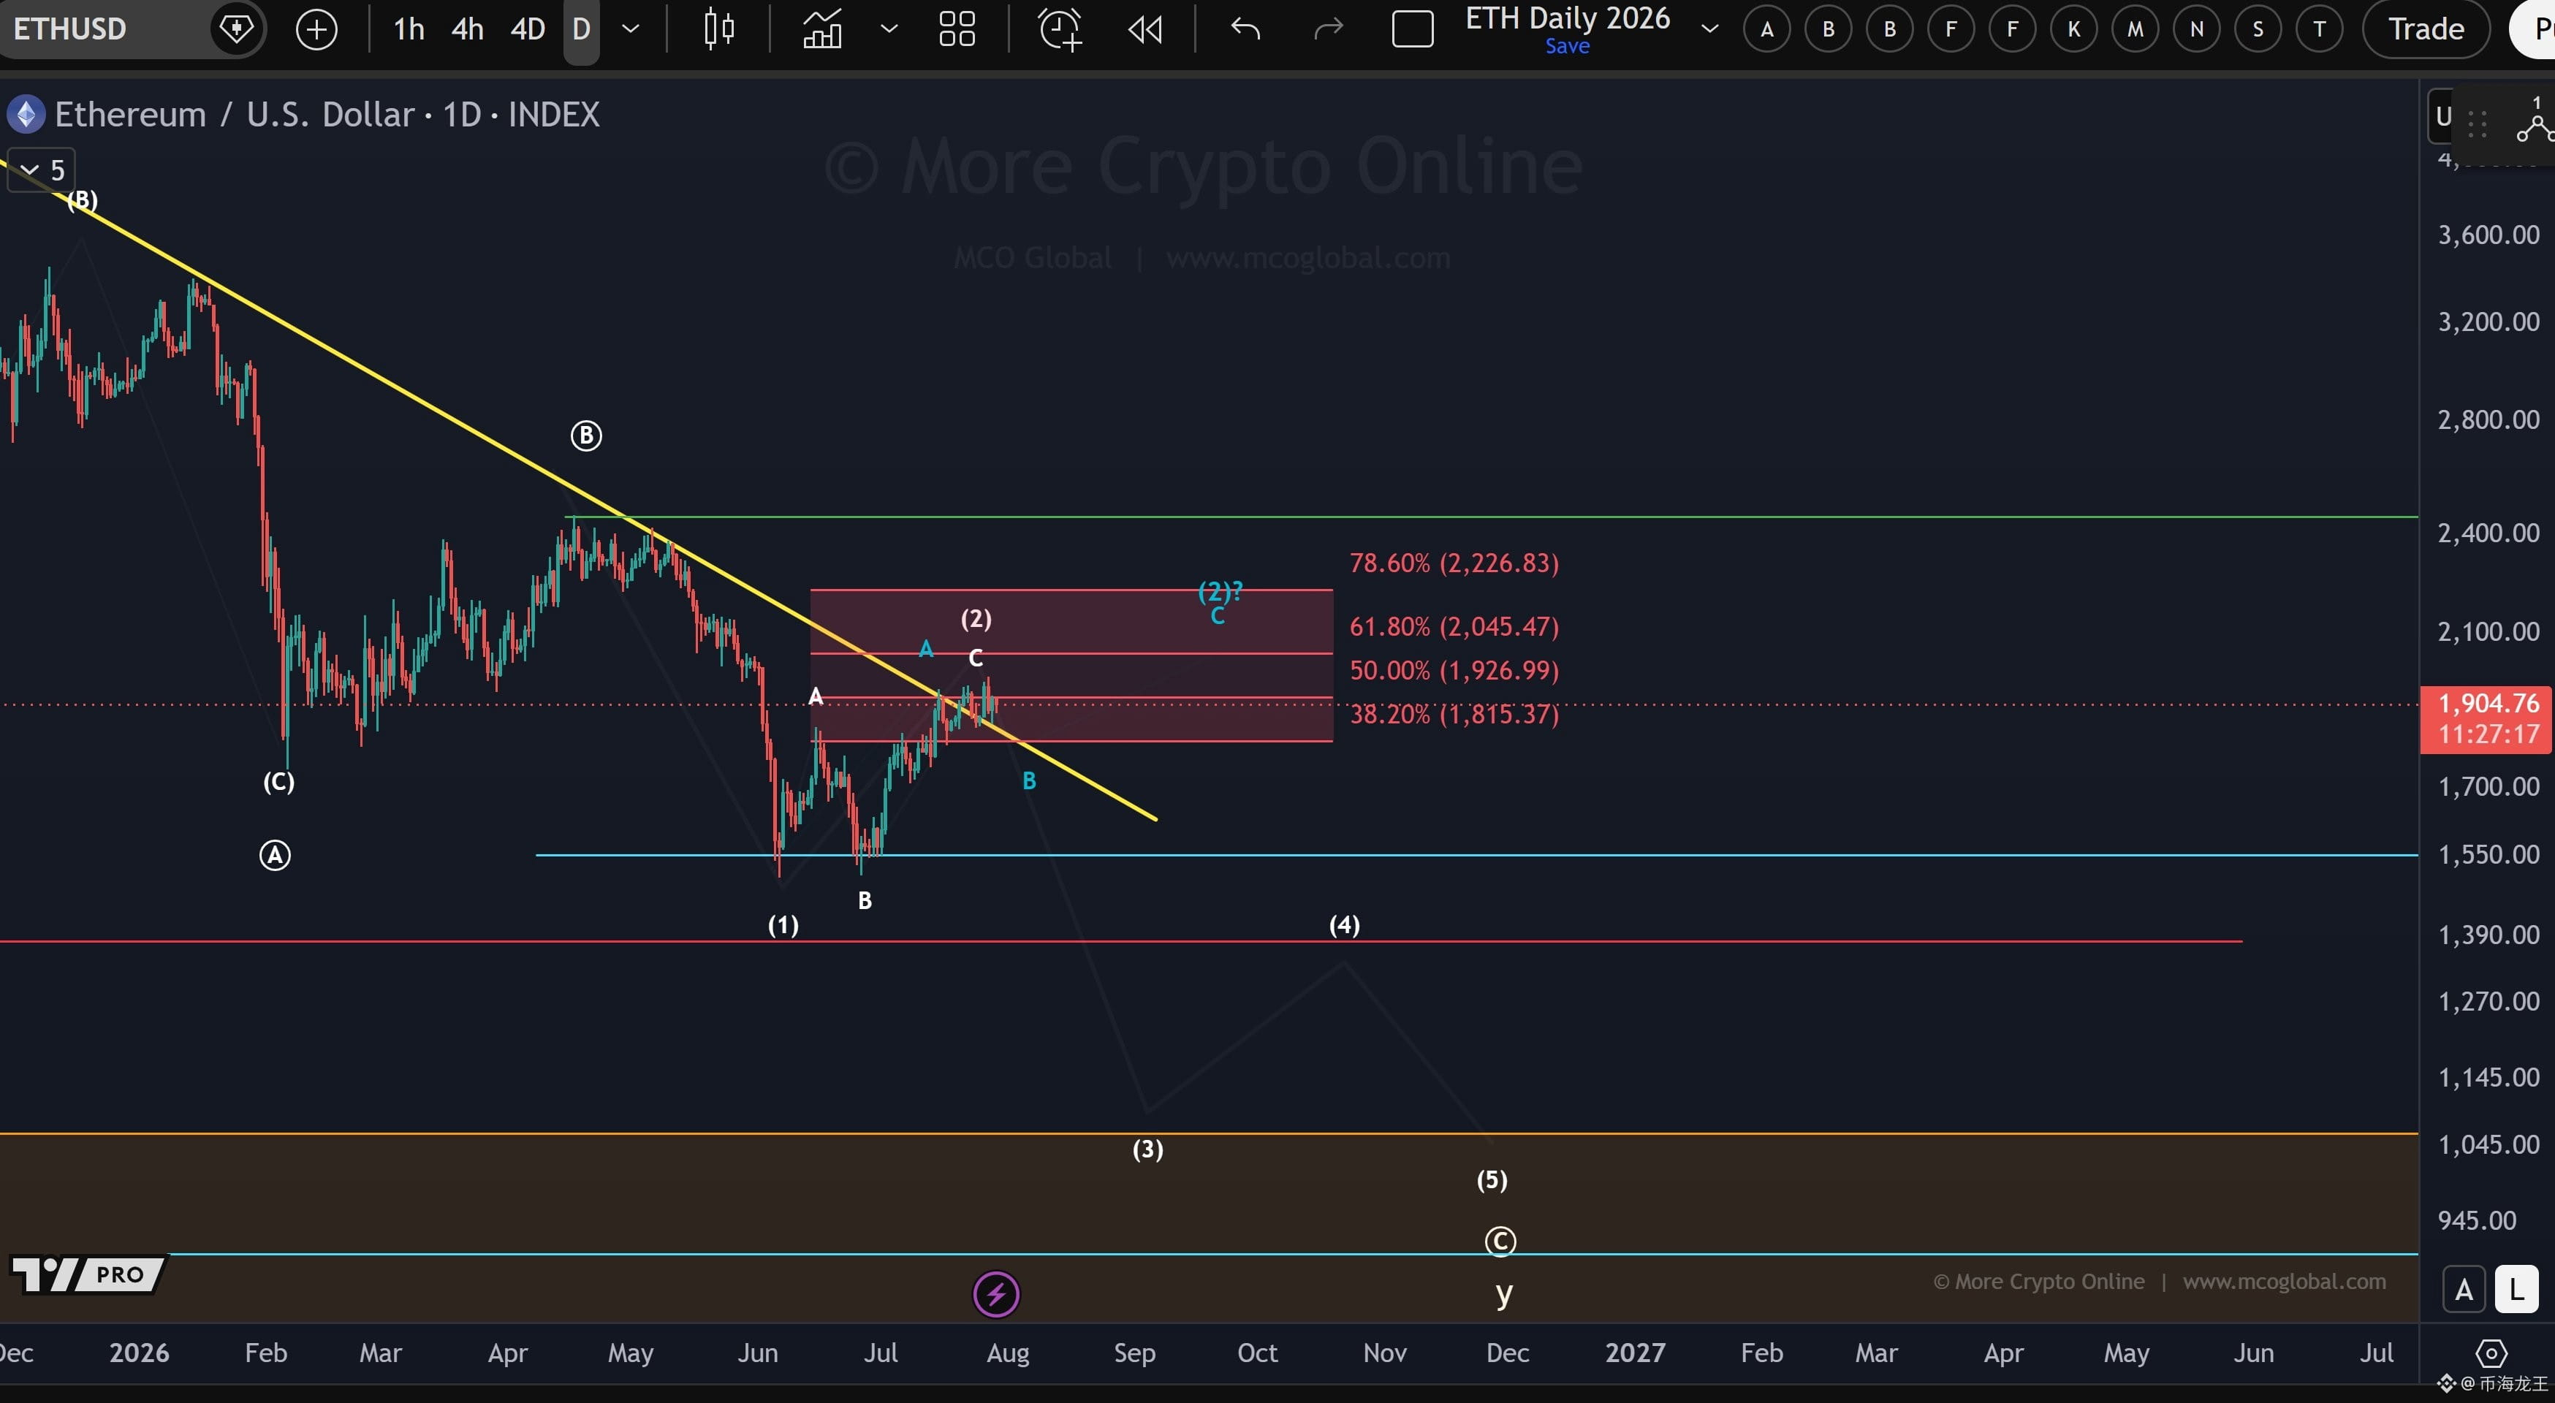The height and width of the screenshot is (1403, 2555).
Task: Undo the last chart action
Action: click(1245, 28)
